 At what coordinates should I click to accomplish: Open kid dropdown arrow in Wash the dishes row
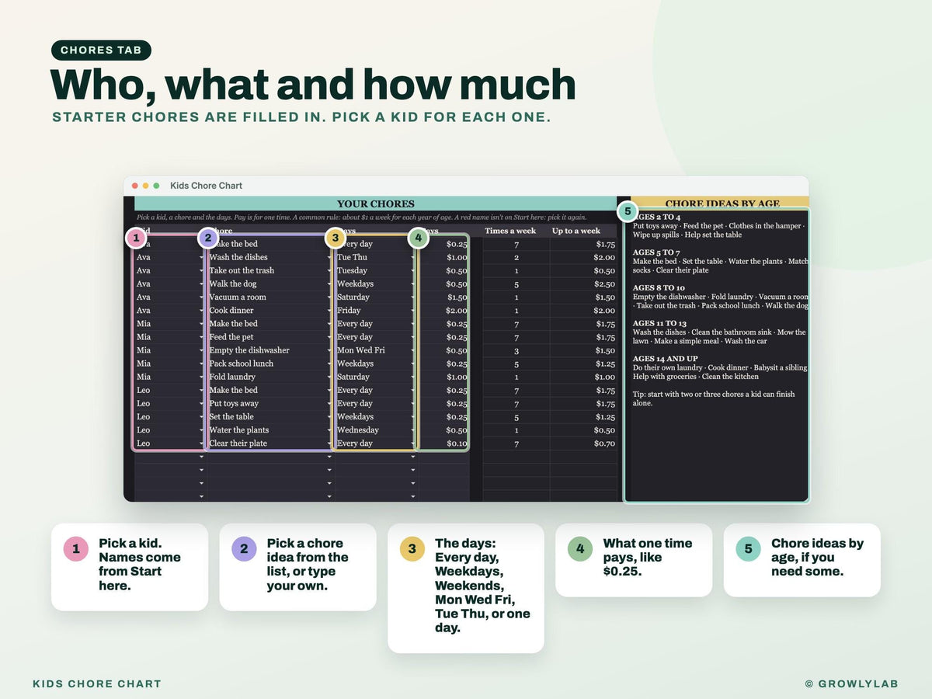(201, 258)
